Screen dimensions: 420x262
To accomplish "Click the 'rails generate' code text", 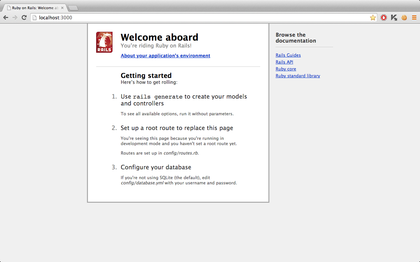I will (x=157, y=97).
